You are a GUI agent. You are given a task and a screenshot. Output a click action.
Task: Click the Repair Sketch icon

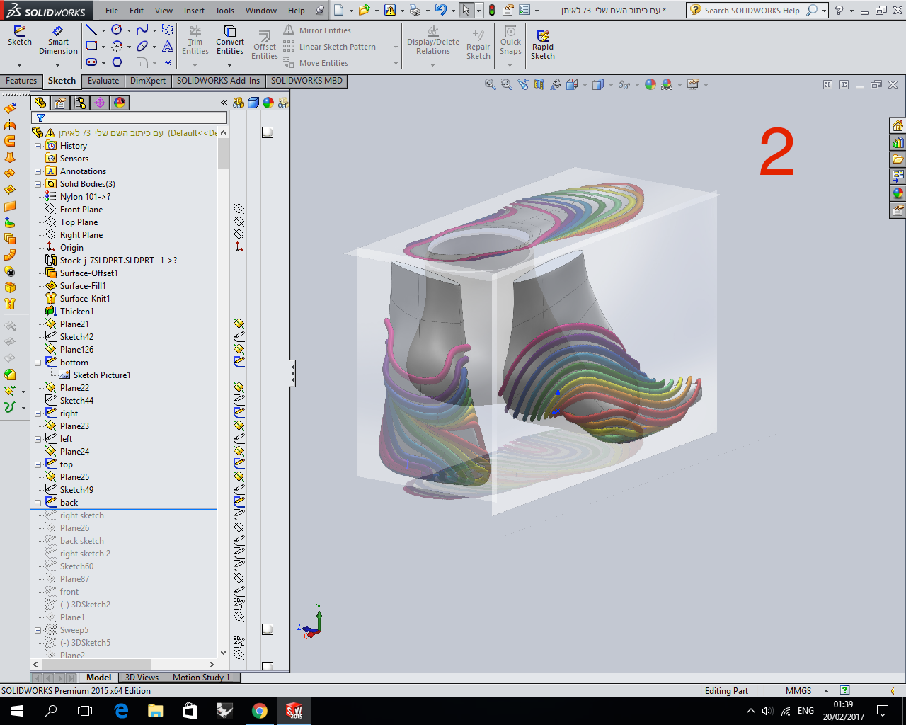tap(478, 40)
